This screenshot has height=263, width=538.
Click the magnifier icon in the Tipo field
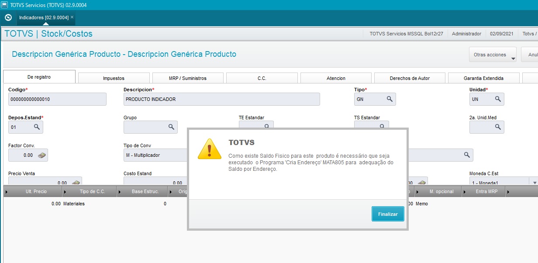(390, 99)
